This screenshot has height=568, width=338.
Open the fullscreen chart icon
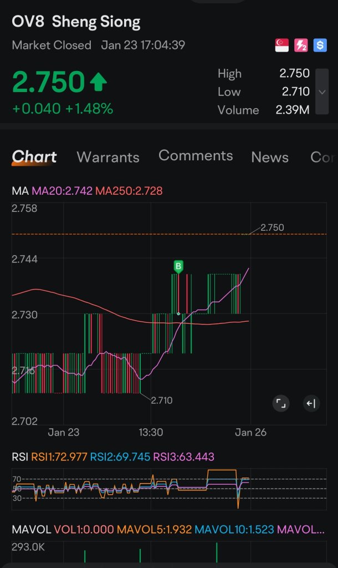281,403
